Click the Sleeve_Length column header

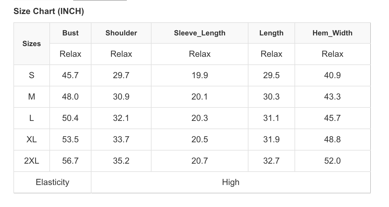200,33
